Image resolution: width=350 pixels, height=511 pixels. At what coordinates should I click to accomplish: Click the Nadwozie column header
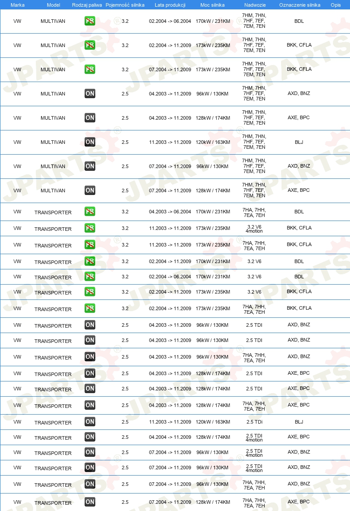(255, 5)
